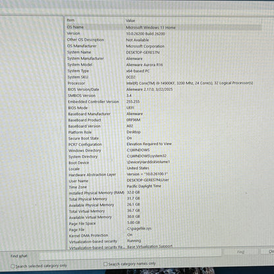Select Installed Physical Memory (RAM) row
The height and width of the screenshot is (274, 274).
163,193
